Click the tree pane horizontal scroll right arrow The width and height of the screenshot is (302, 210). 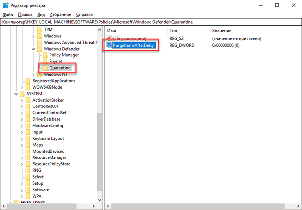pyautogui.click(x=94, y=206)
